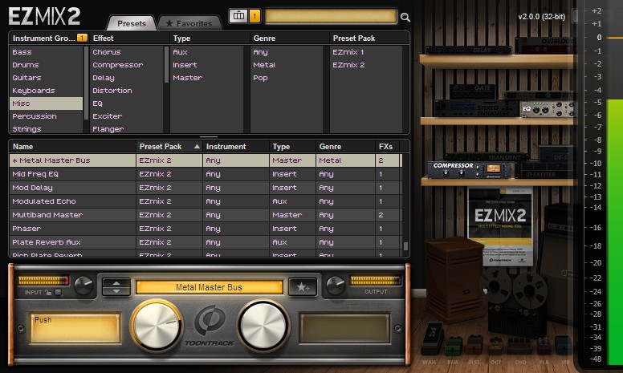This screenshot has height=373, width=623.
Task: Select Any in the Genre filter list
Action: tap(287, 52)
